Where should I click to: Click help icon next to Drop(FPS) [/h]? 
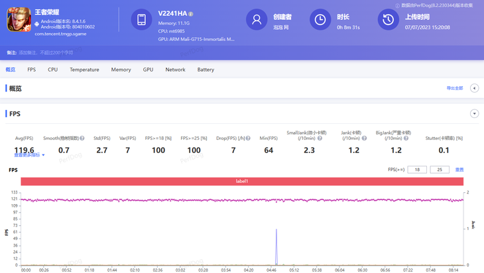tap(248, 138)
